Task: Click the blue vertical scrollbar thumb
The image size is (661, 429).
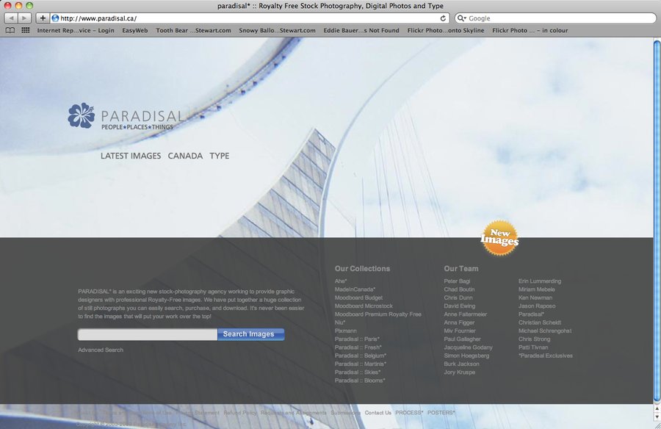Action: pos(657,221)
